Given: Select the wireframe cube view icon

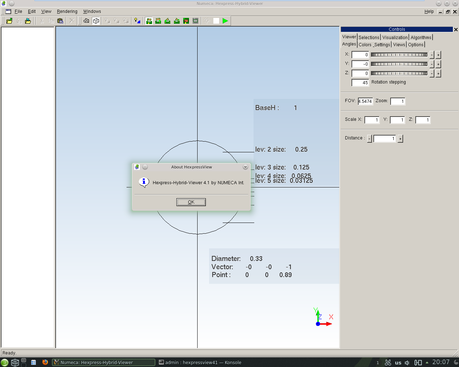Looking at the screenshot, I should coord(96,21).
